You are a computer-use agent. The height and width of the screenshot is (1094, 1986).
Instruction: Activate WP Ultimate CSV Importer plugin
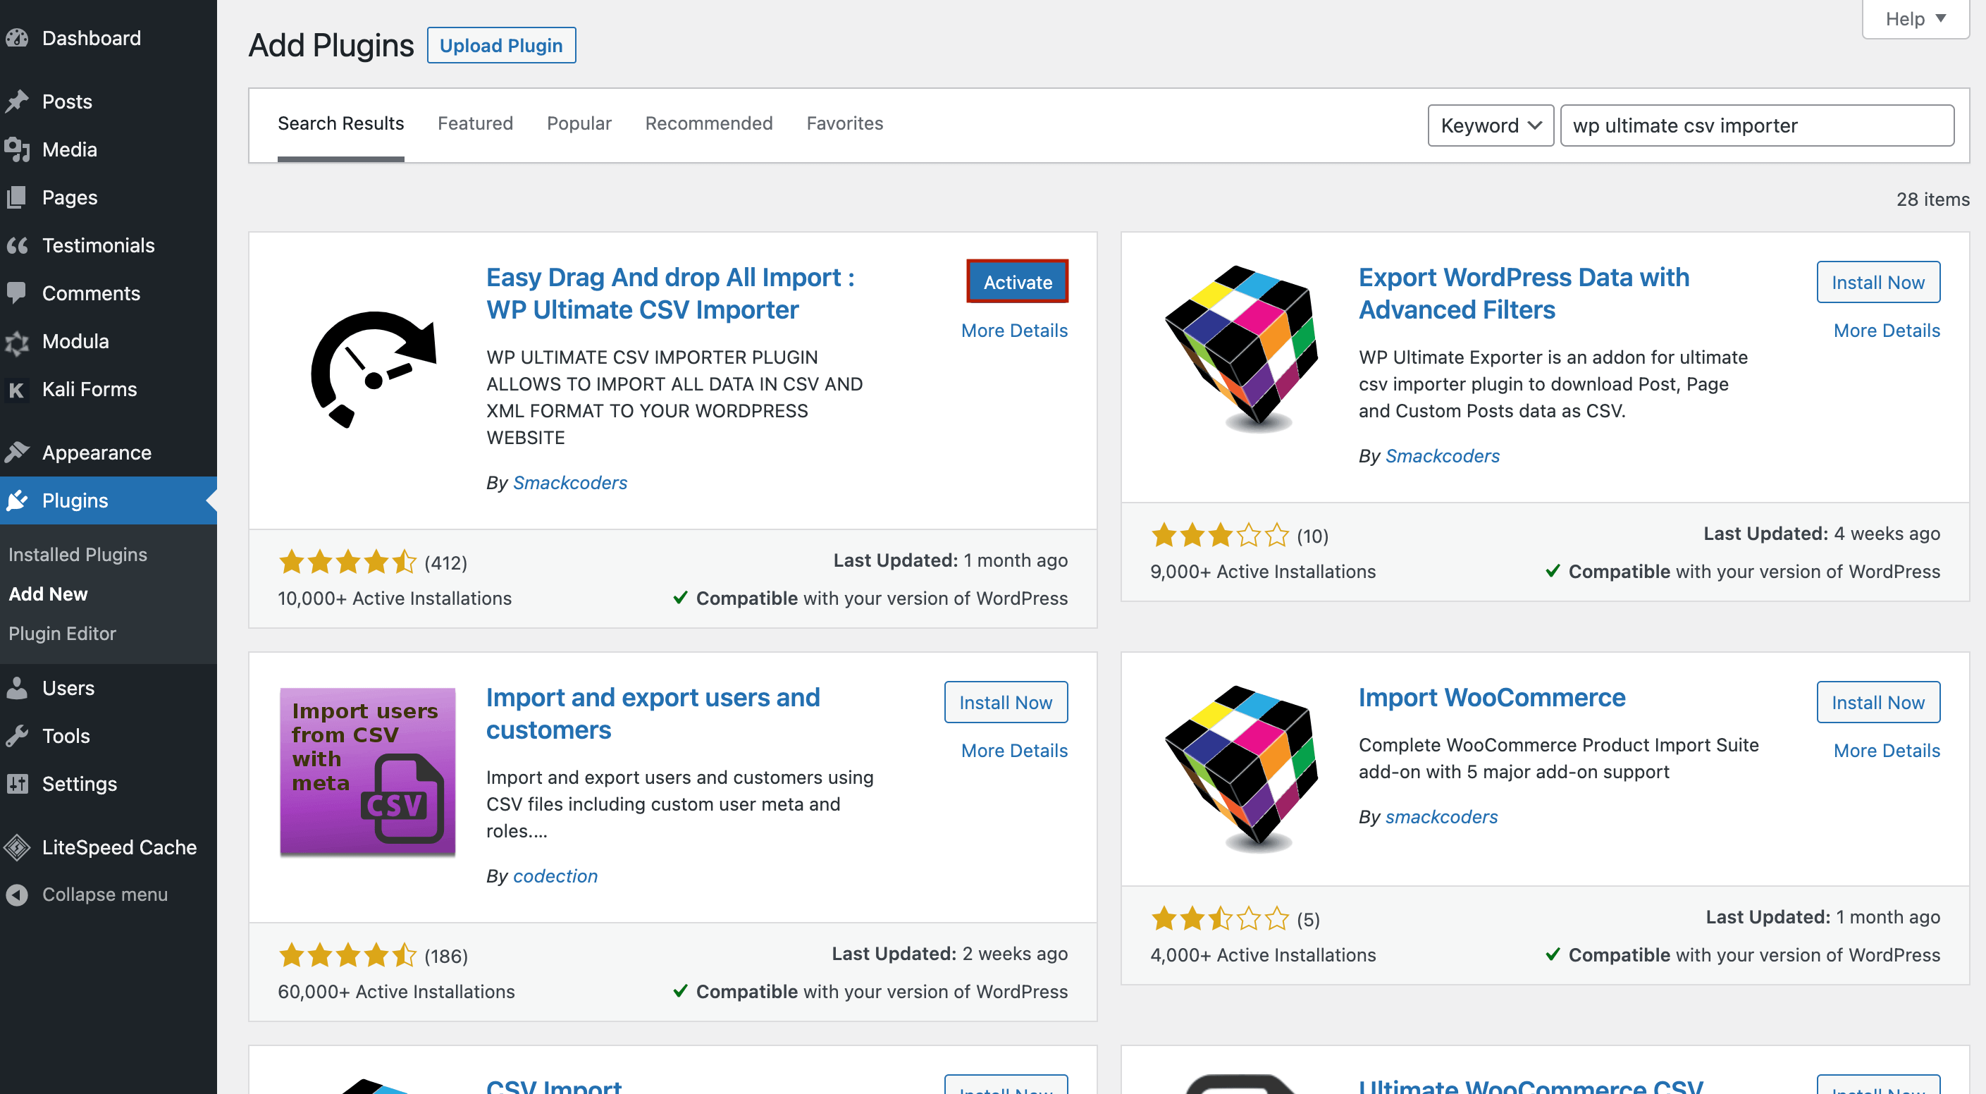(x=1017, y=281)
